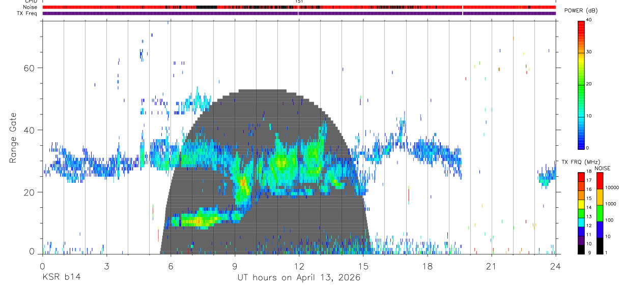Image resolution: width=625 pixels, height=288 pixels.
Task: Click the 3 tick on the UT hours axis
Action: pyautogui.click(x=106, y=266)
